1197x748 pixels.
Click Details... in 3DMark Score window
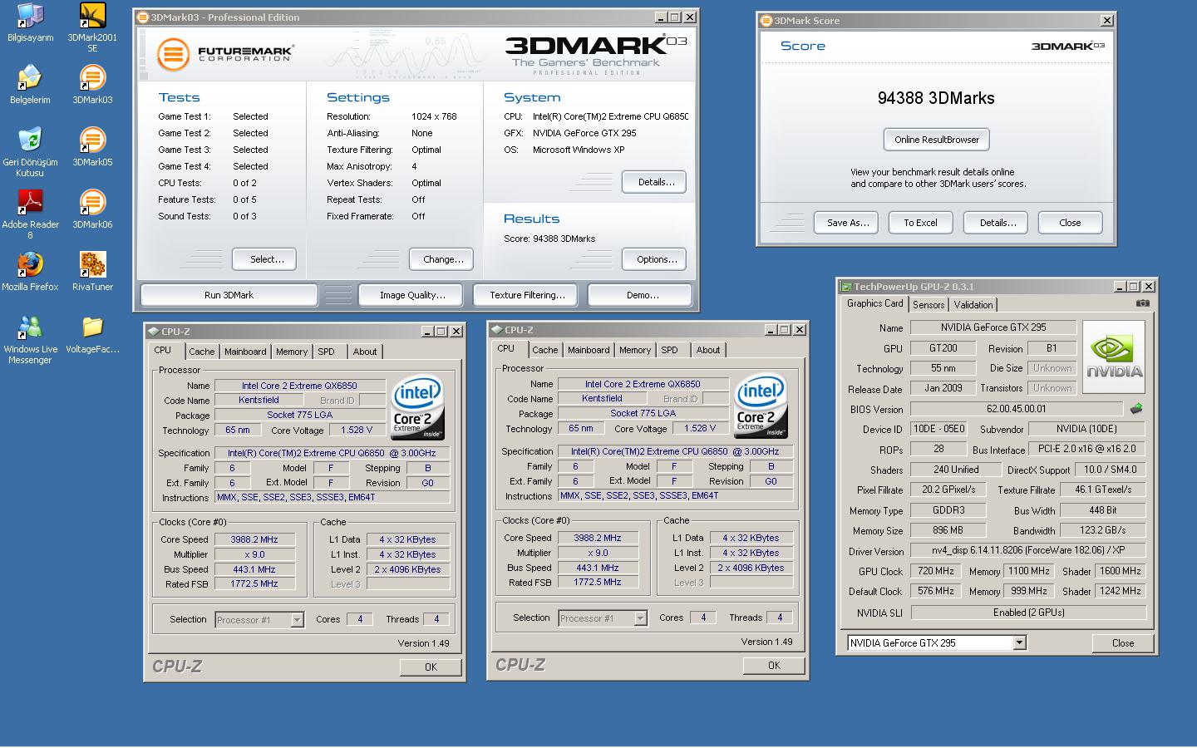[997, 223]
